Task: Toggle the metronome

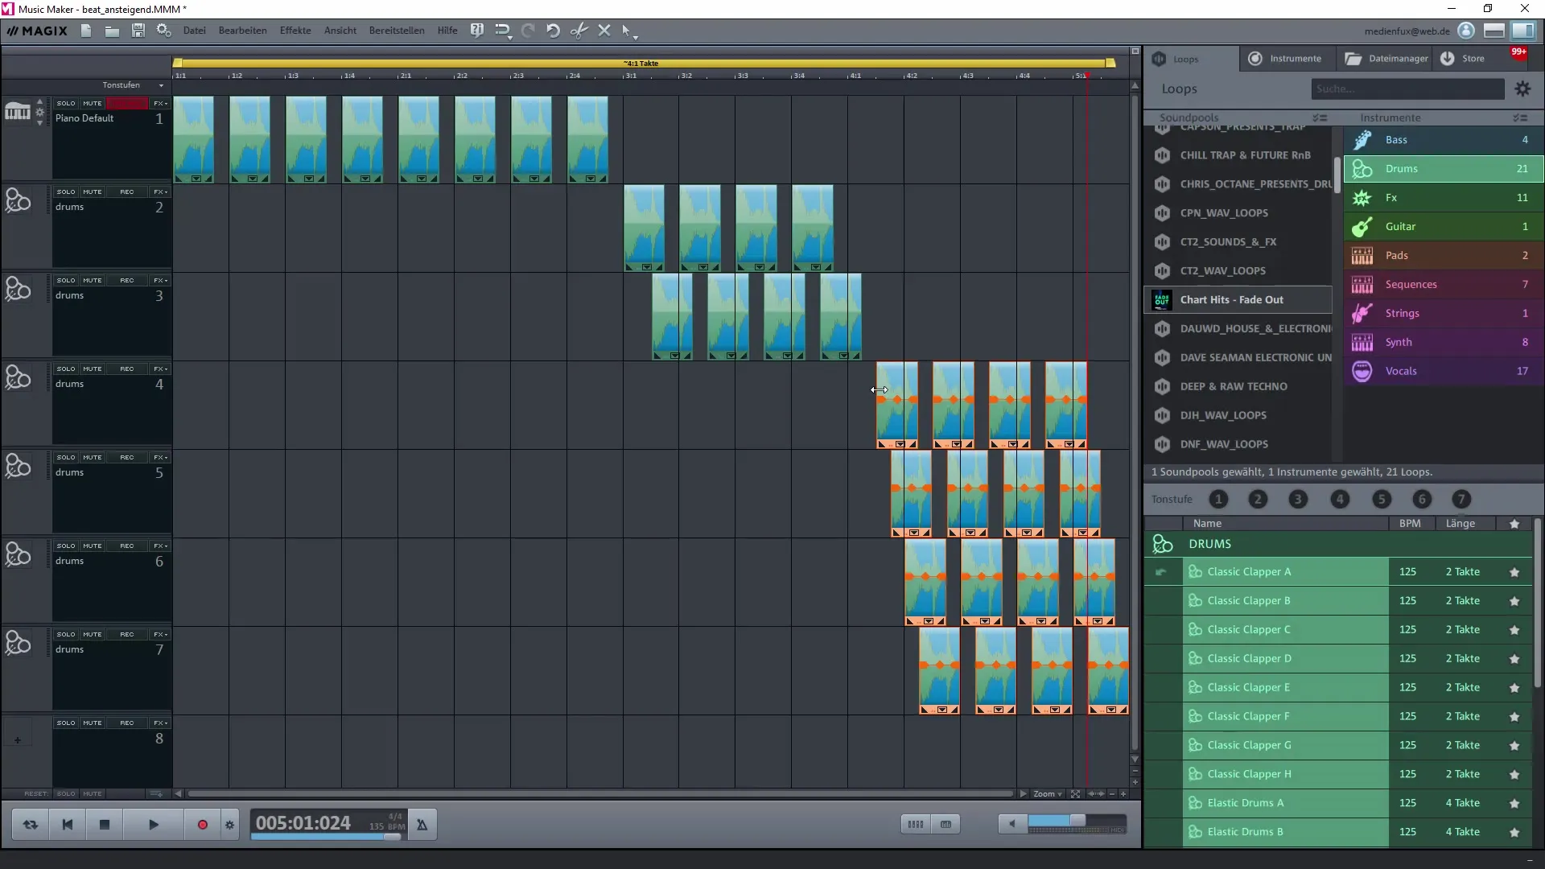Action: [422, 825]
